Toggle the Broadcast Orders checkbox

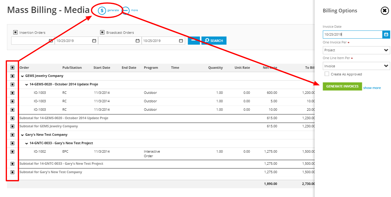102,32
